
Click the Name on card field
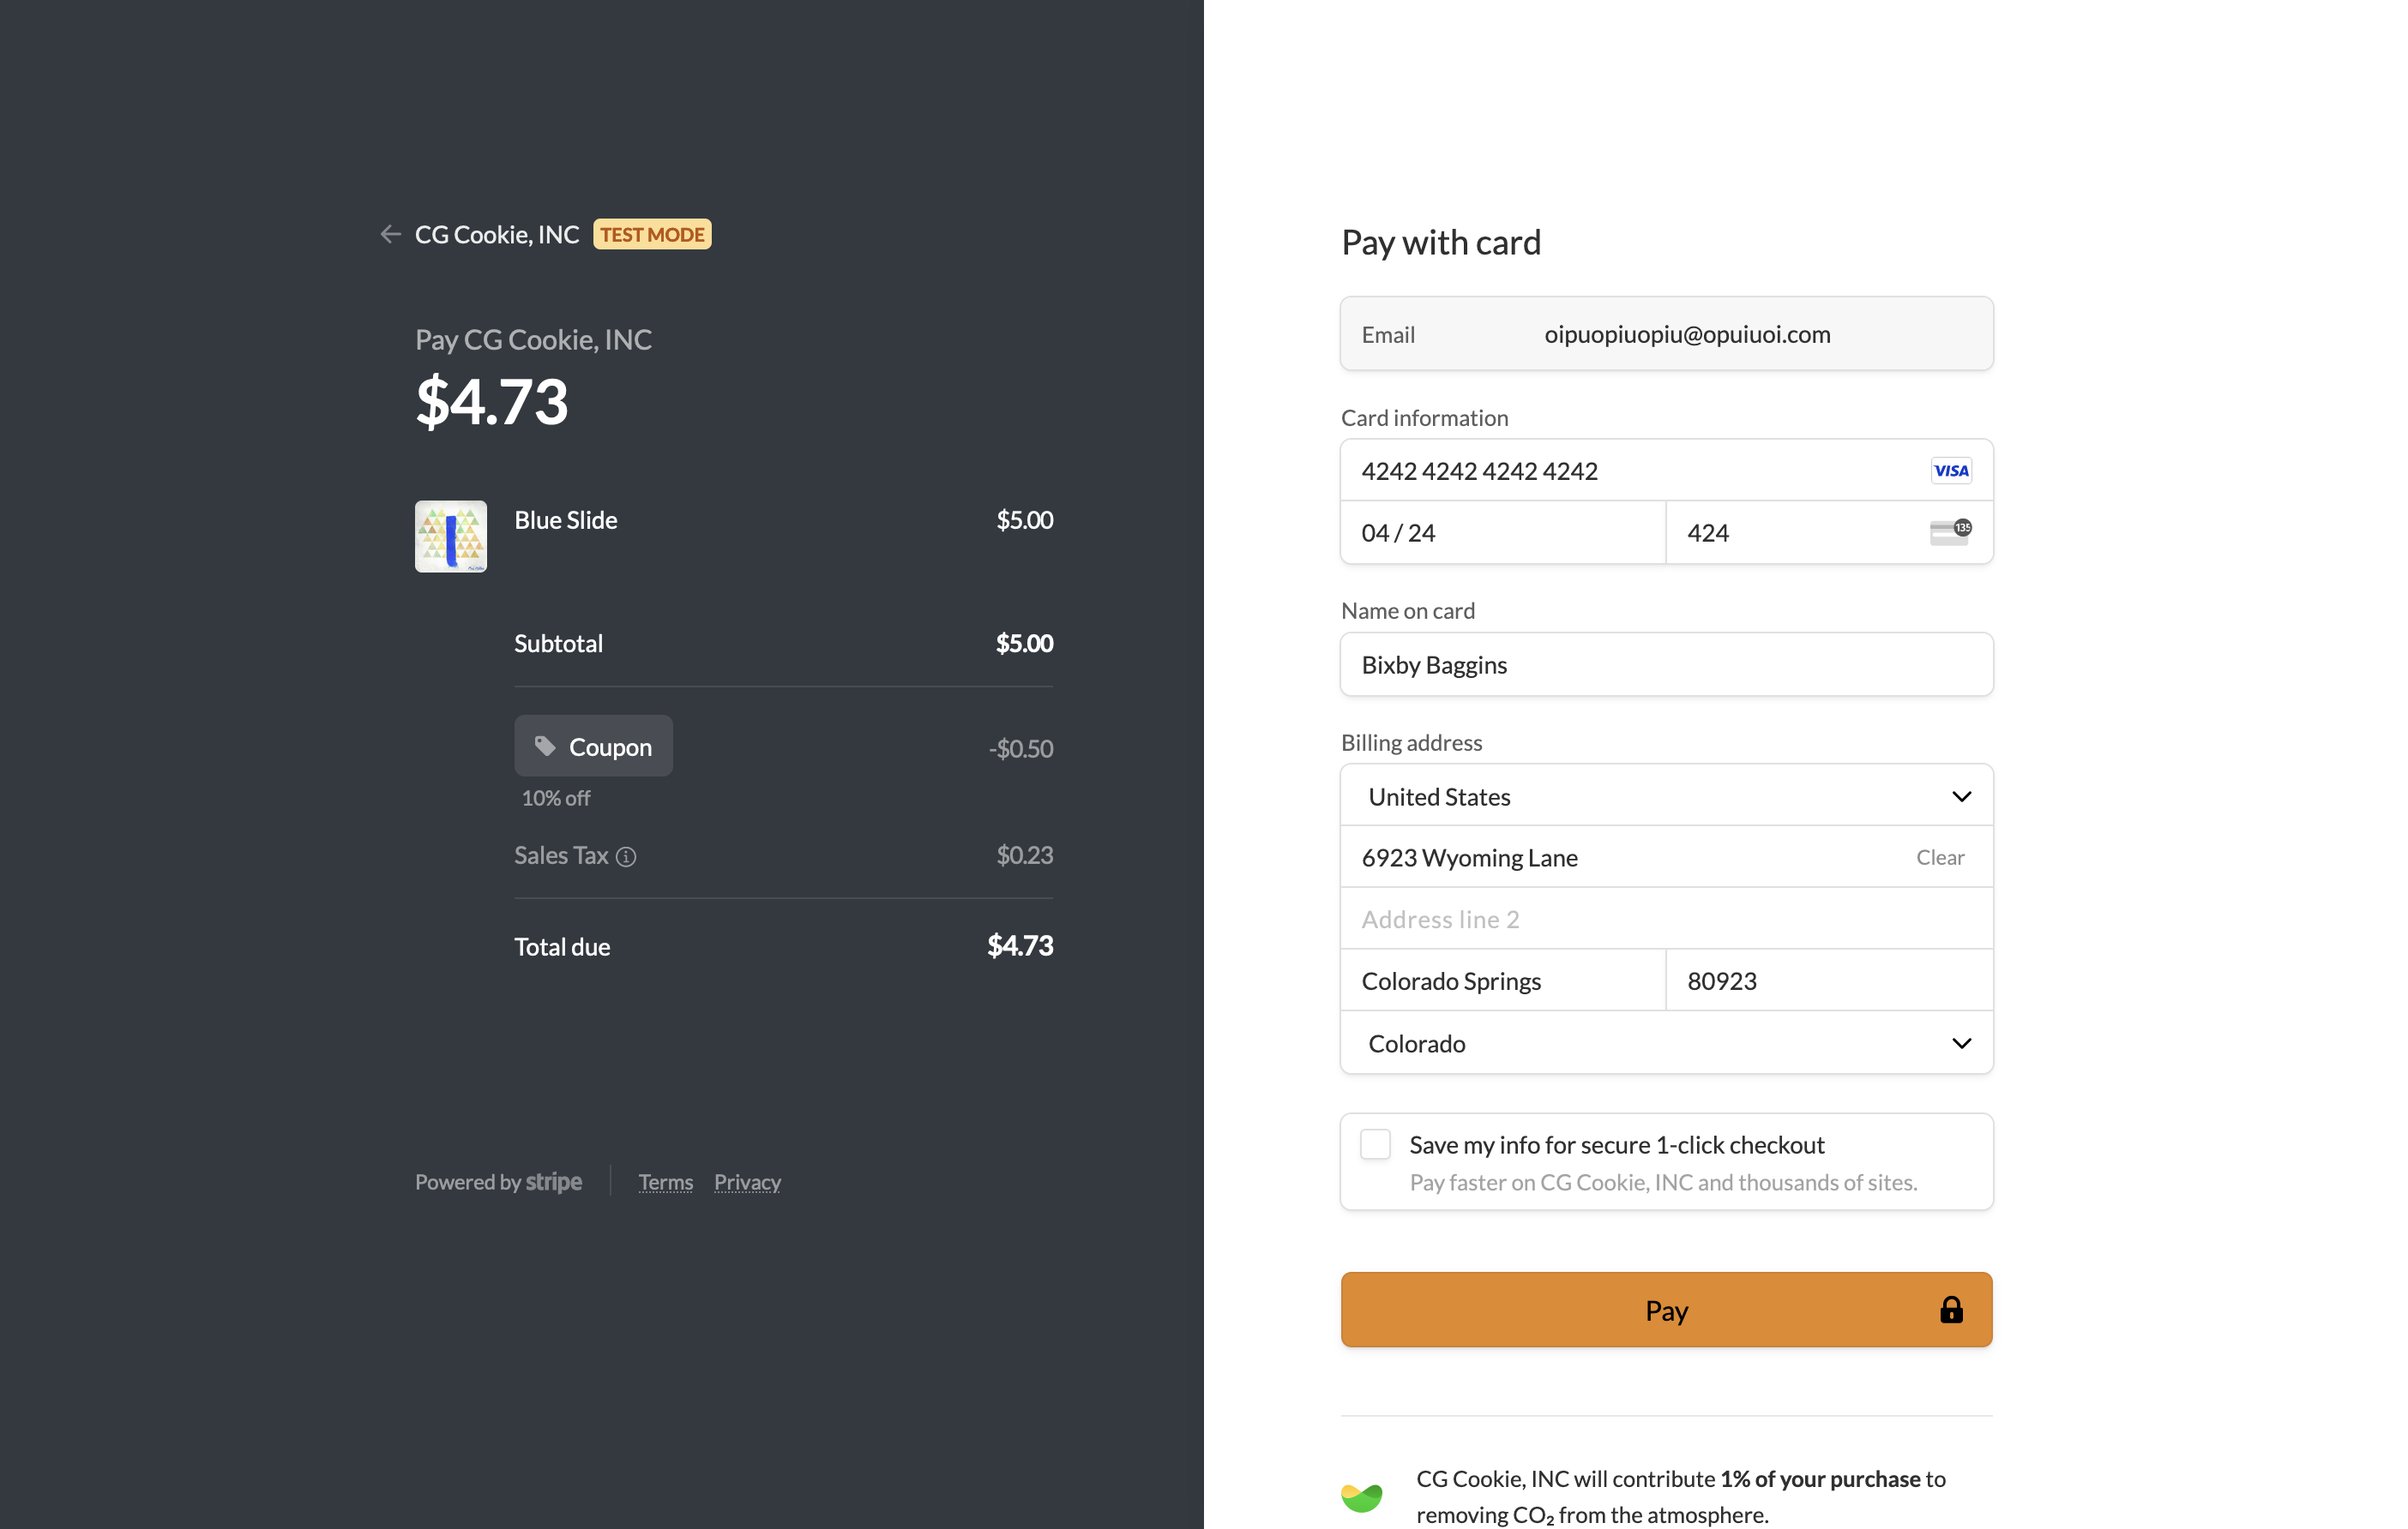click(x=1666, y=664)
